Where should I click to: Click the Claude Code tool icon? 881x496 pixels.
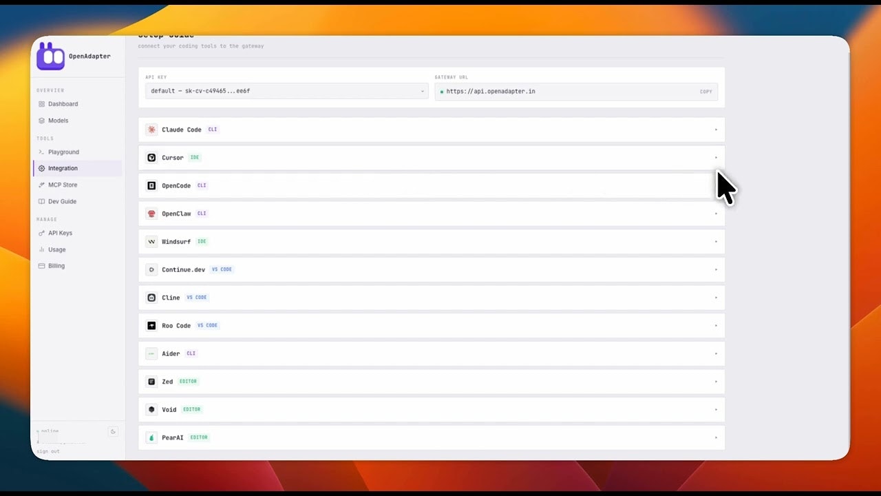point(151,130)
